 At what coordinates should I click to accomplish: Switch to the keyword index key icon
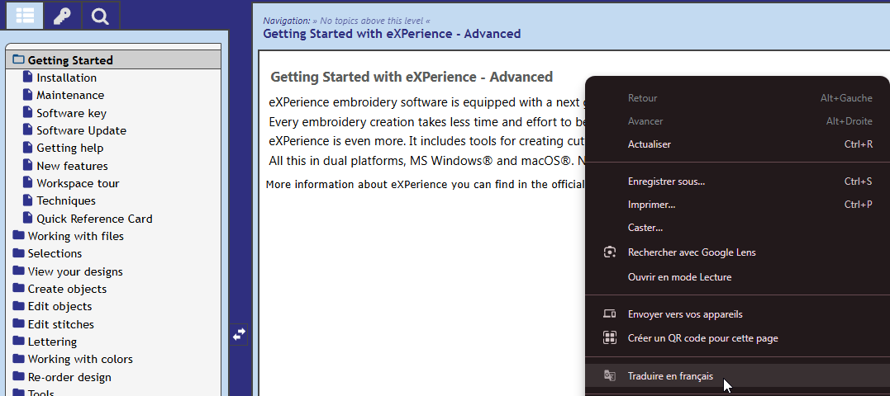[x=62, y=16]
